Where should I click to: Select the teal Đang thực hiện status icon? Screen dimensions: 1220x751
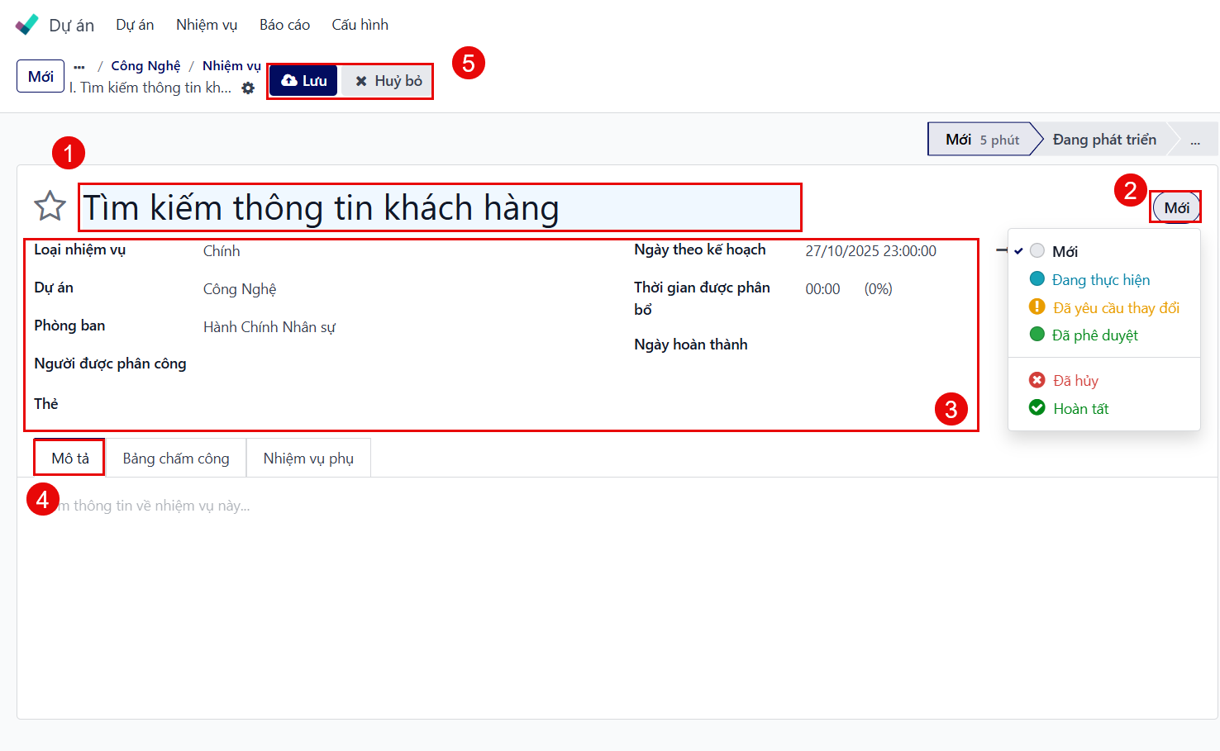click(x=1037, y=279)
